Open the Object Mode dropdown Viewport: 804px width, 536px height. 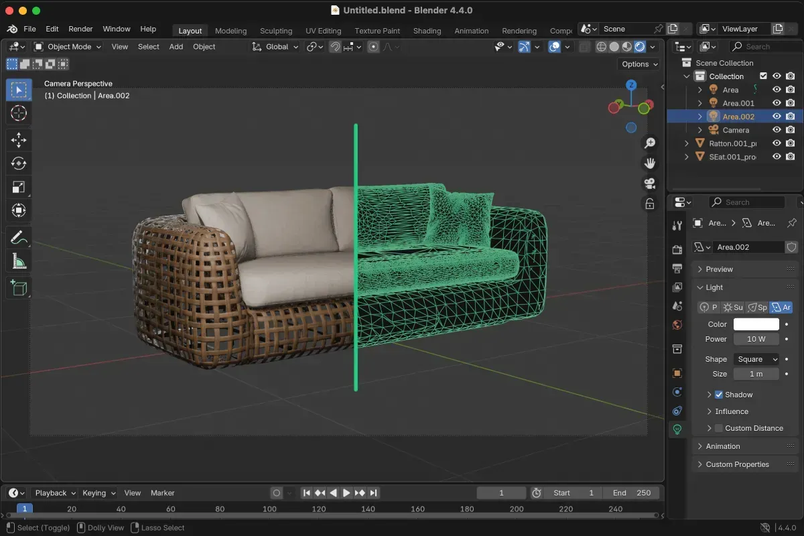tap(68, 47)
